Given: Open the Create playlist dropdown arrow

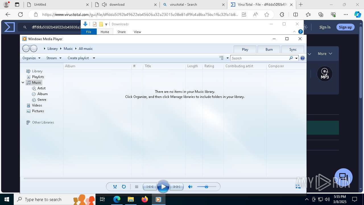Looking at the screenshot, I should [94, 58].
